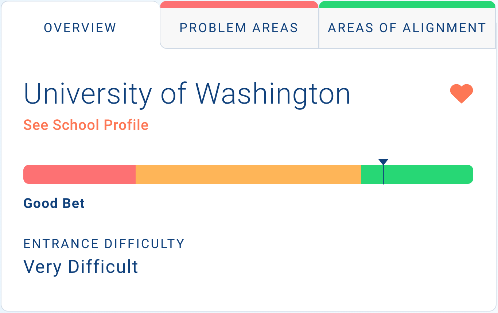
Task: Click the green bar section left of marker
Action: click(372, 174)
